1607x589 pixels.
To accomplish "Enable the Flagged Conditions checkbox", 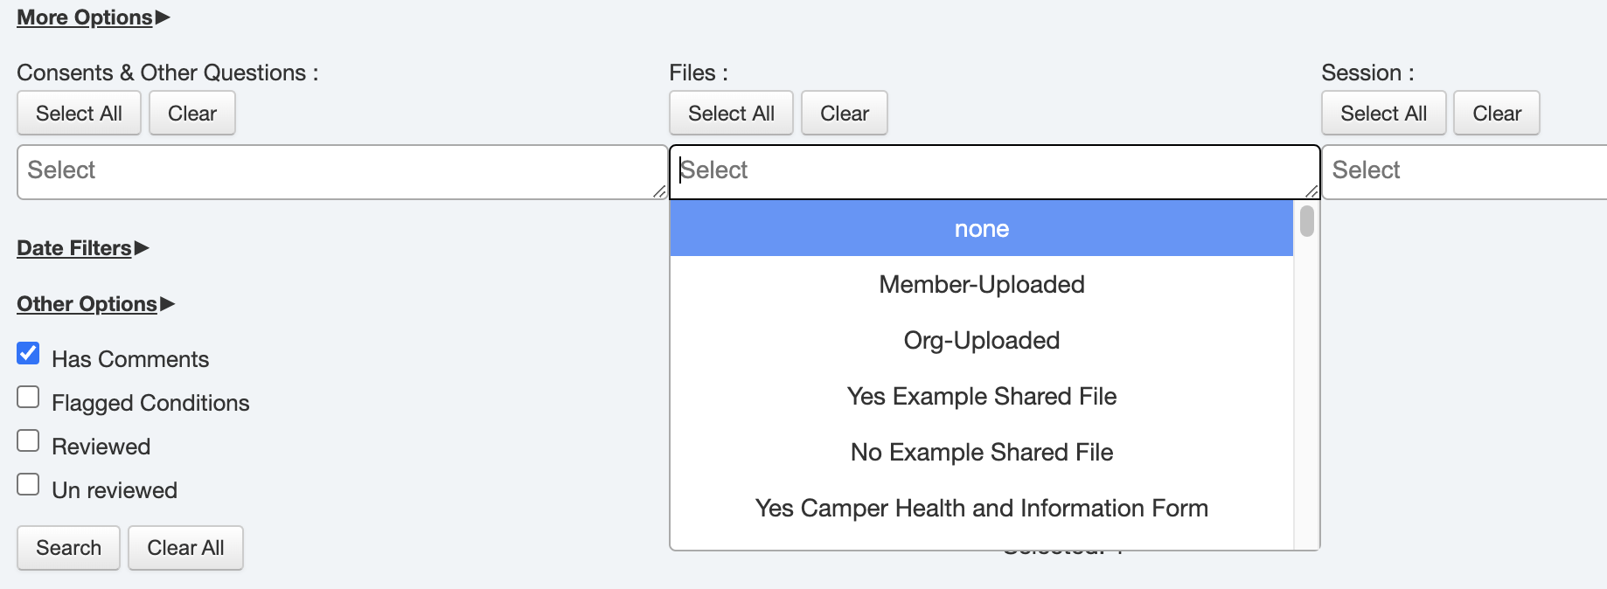I will click(x=29, y=398).
